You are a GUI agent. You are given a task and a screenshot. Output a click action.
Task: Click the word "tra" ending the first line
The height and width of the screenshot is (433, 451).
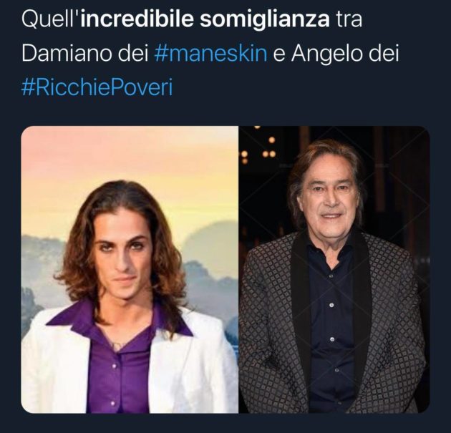(x=349, y=19)
